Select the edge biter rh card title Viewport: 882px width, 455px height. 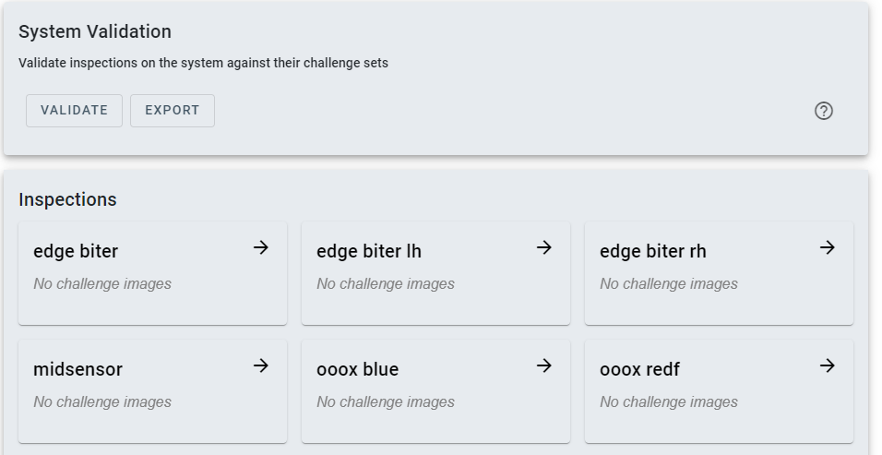pos(653,251)
